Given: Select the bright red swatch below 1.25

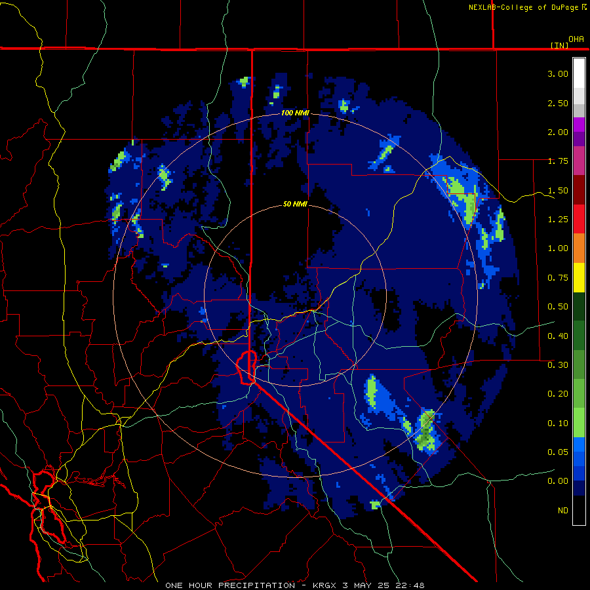Looking at the screenshot, I should [579, 220].
